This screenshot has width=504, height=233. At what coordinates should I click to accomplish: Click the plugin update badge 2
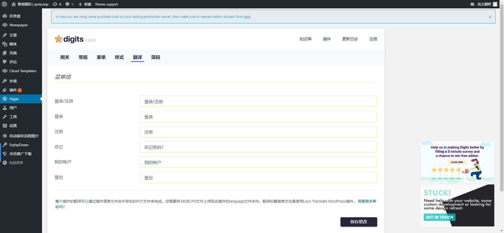click(20, 90)
